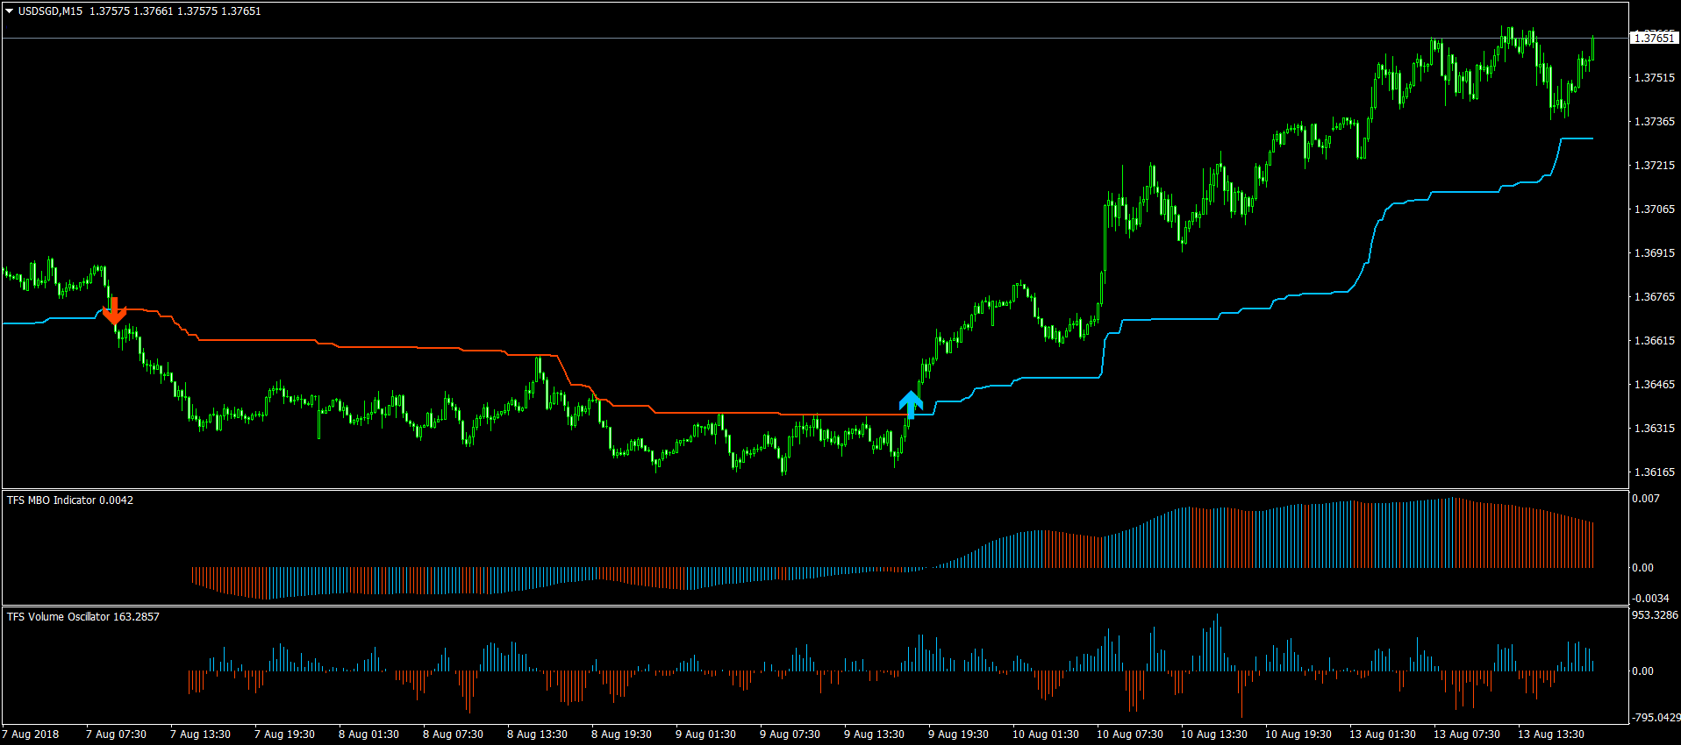Image resolution: width=1681 pixels, height=745 pixels.
Task: Click the -0.0034 MBO scale value
Action: [1649, 599]
